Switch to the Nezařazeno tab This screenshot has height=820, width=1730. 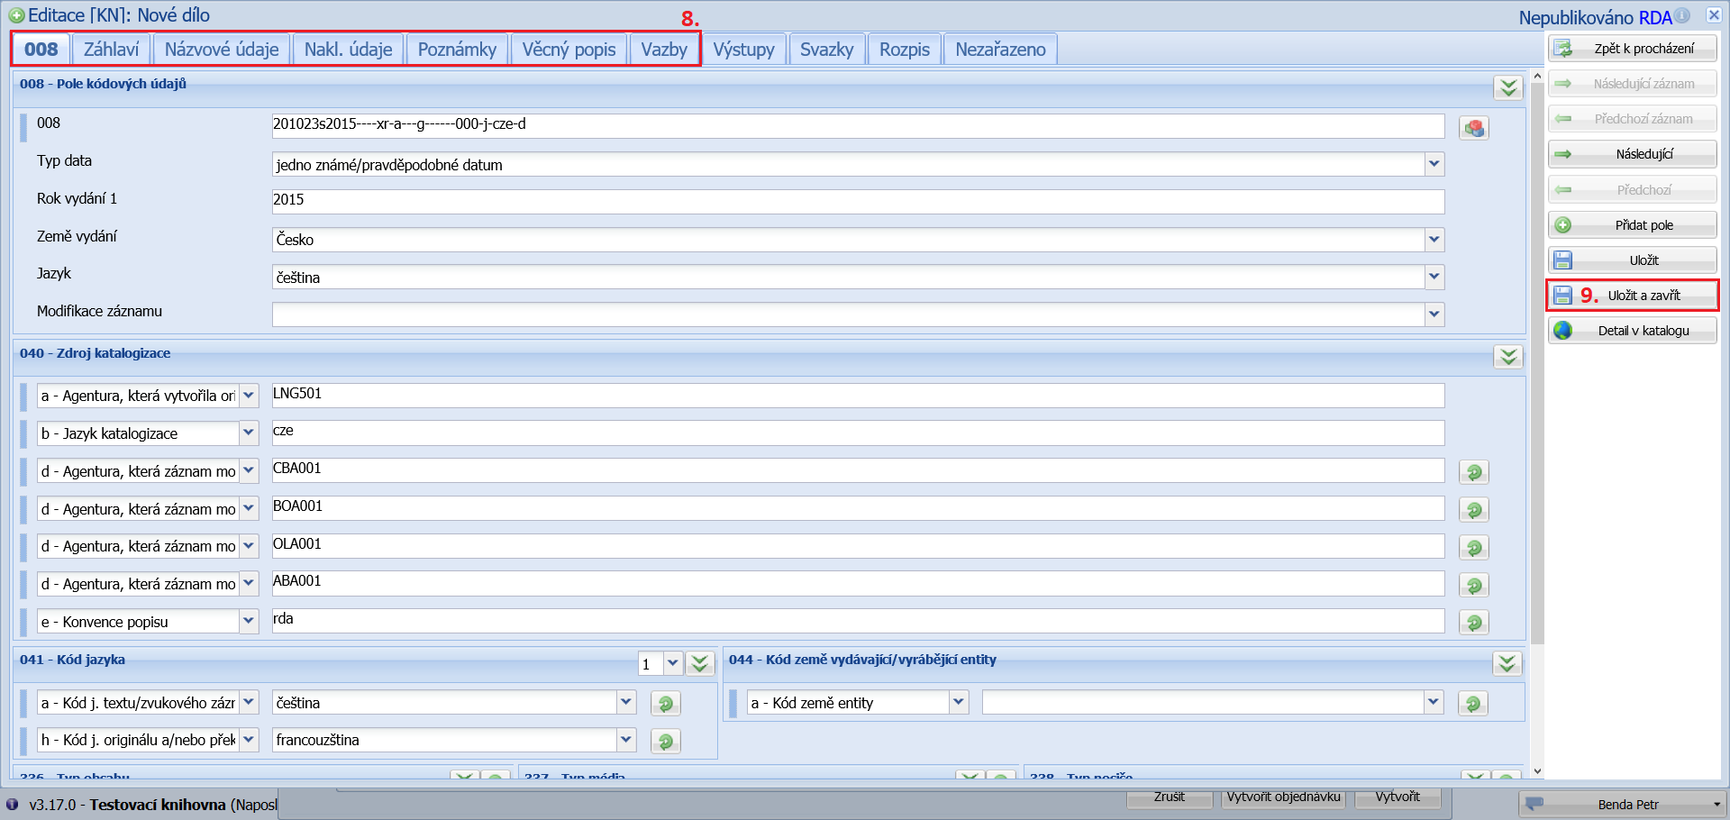click(x=1000, y=50)
